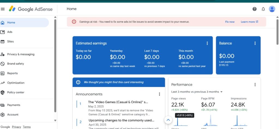Open the Privacy footer link
279x129 pixels.
(16, 127)
